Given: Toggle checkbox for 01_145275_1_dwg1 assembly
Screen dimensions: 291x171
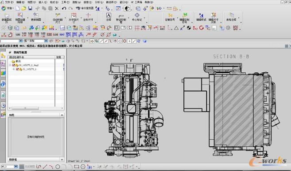Looking at the screenshot, I should point(14,65).
